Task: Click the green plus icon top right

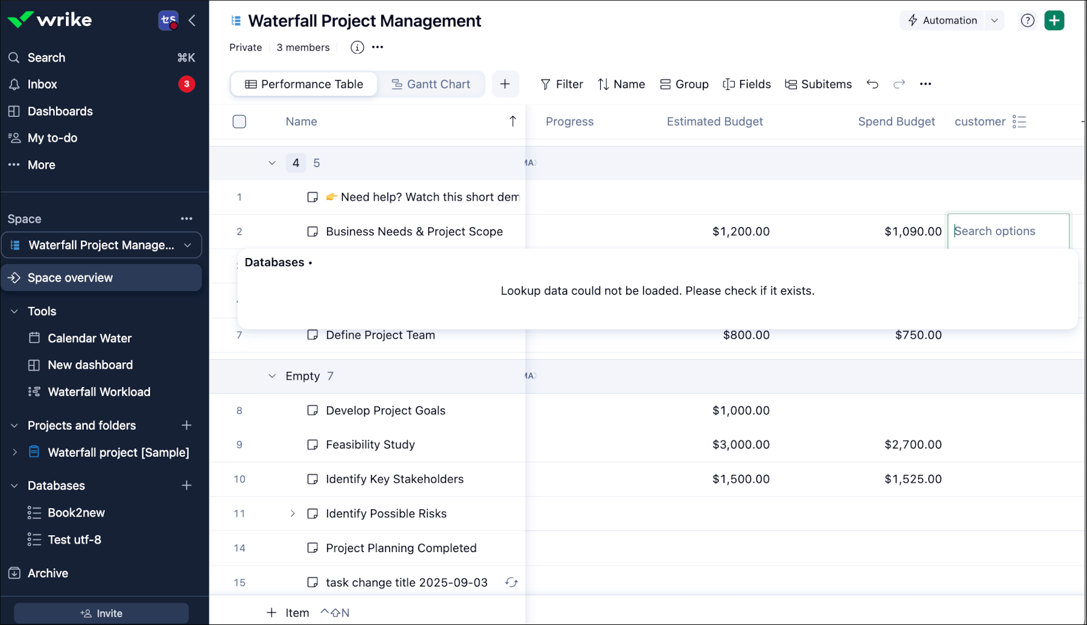Action: click(x=1054, y=20)
